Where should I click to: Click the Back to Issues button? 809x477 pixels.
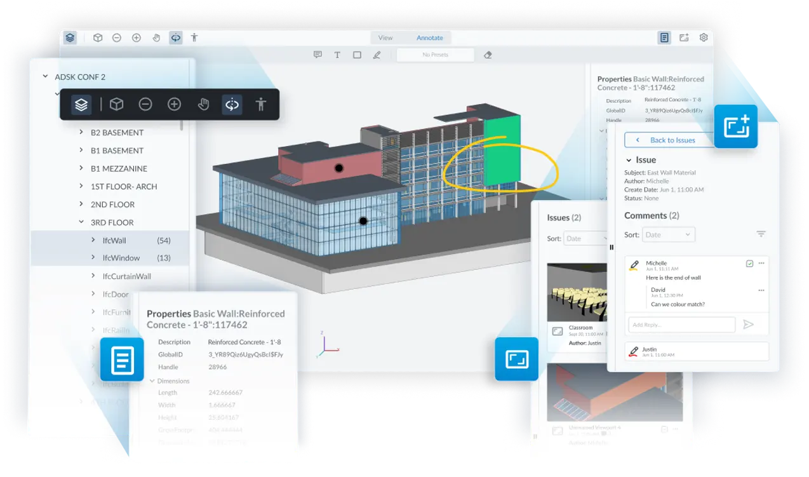click(671, 140)
